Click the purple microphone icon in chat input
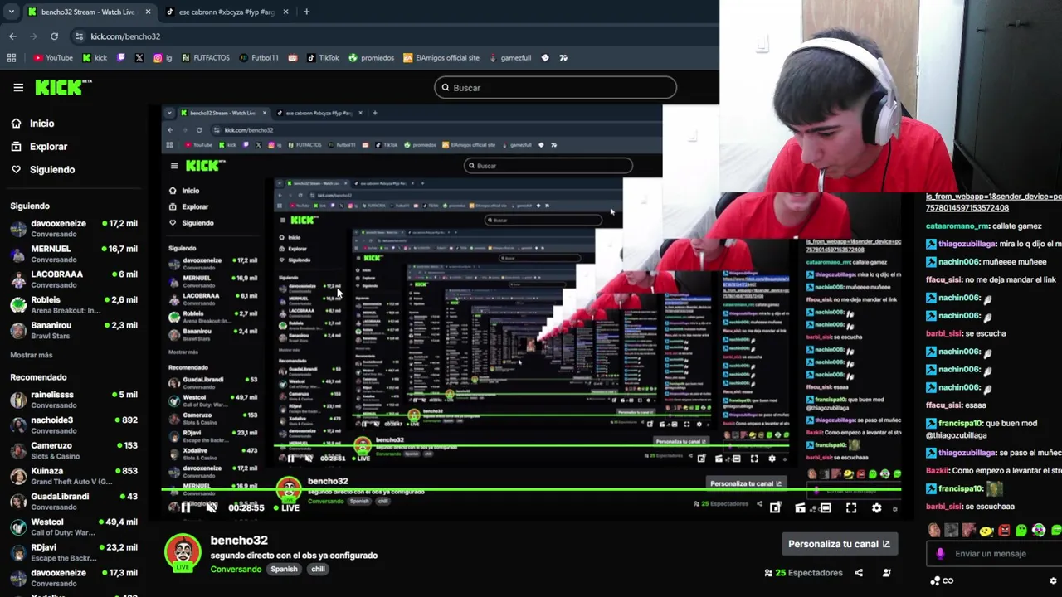This screenshot has height=597, width=1062. pyautogui.click(x=940, y=554)
